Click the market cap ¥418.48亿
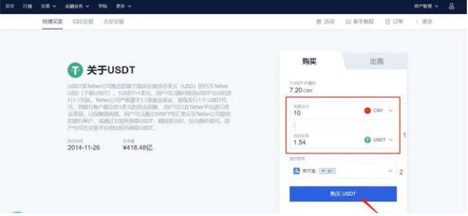 [138, 148]
